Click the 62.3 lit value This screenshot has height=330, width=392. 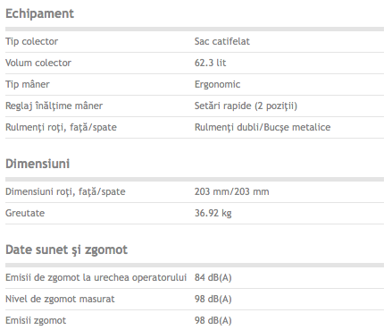[x=210, y=63]
